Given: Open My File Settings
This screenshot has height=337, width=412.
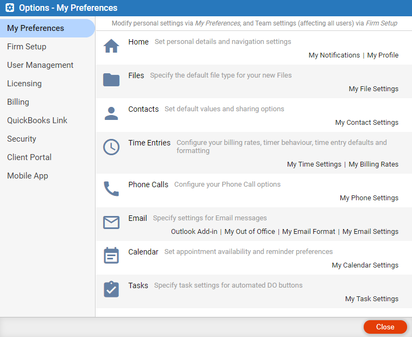Looking at the screenshot, I should click(373, 89).
